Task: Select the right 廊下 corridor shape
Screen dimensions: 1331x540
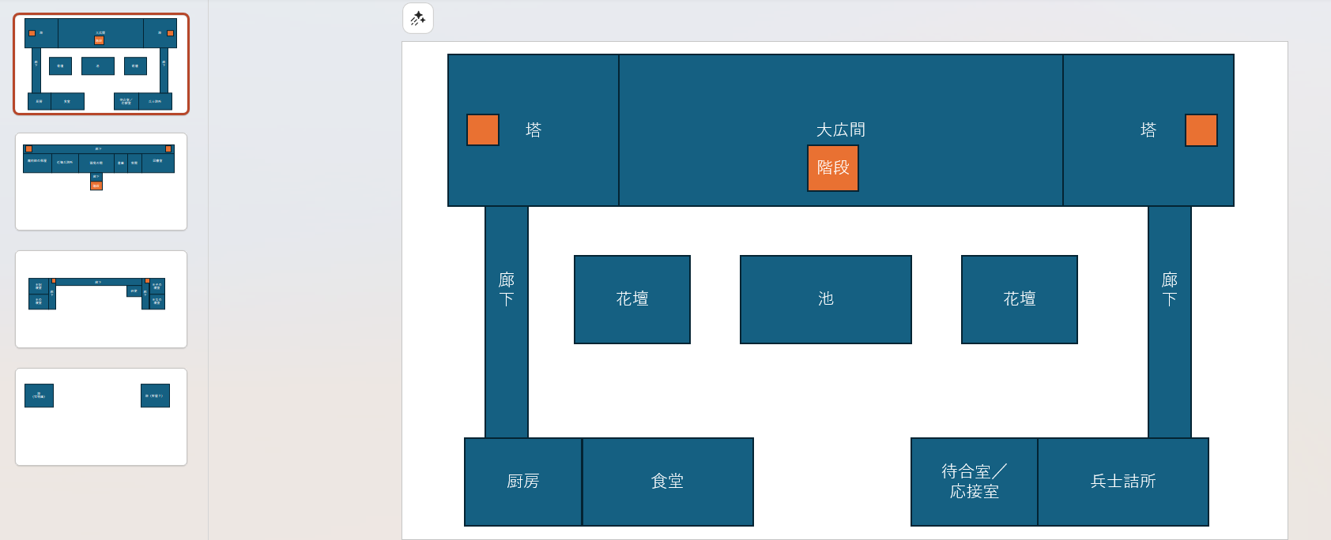Action: point(1170,322)
